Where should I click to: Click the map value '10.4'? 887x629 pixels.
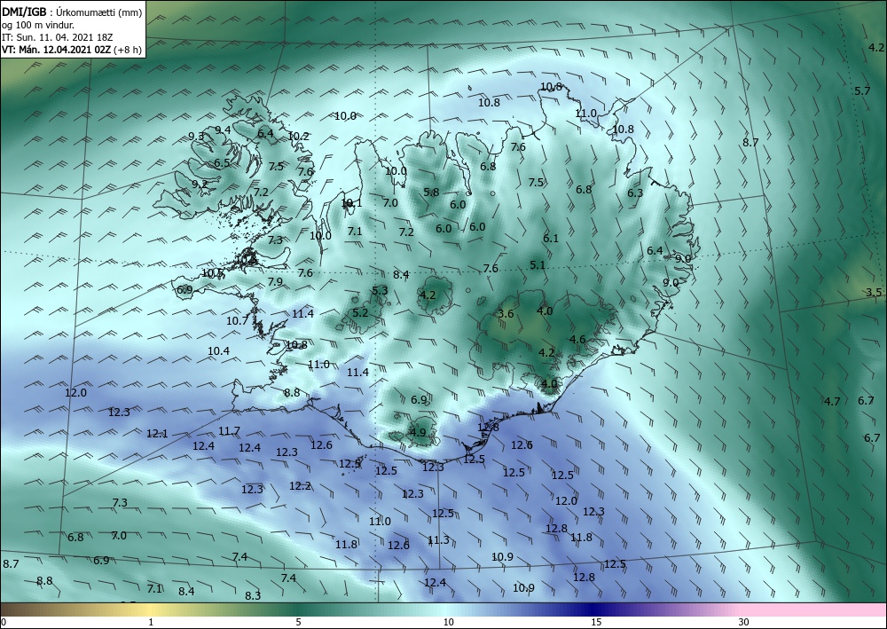pos(218,350)
